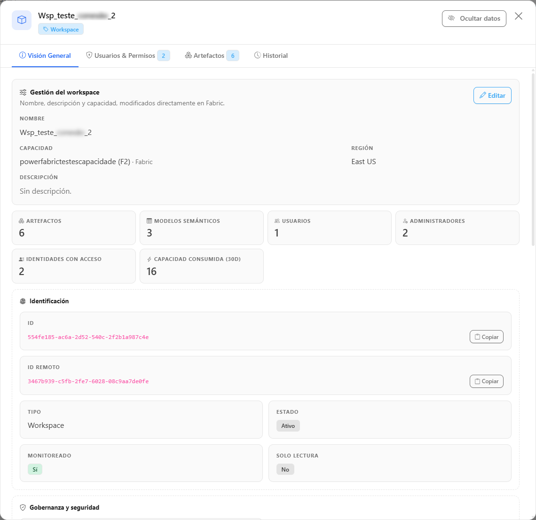This screenshot has height=520, width=536.
Task: Click the pencil icon in Editar button
Action: (x=482, y=95)
